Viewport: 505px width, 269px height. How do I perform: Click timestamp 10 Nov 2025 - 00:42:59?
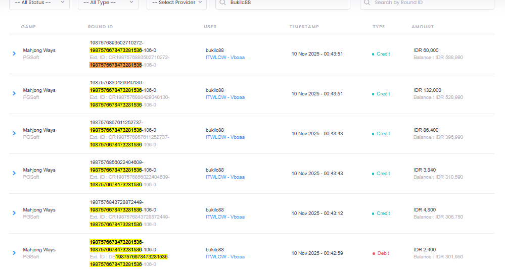coord(317,253)
